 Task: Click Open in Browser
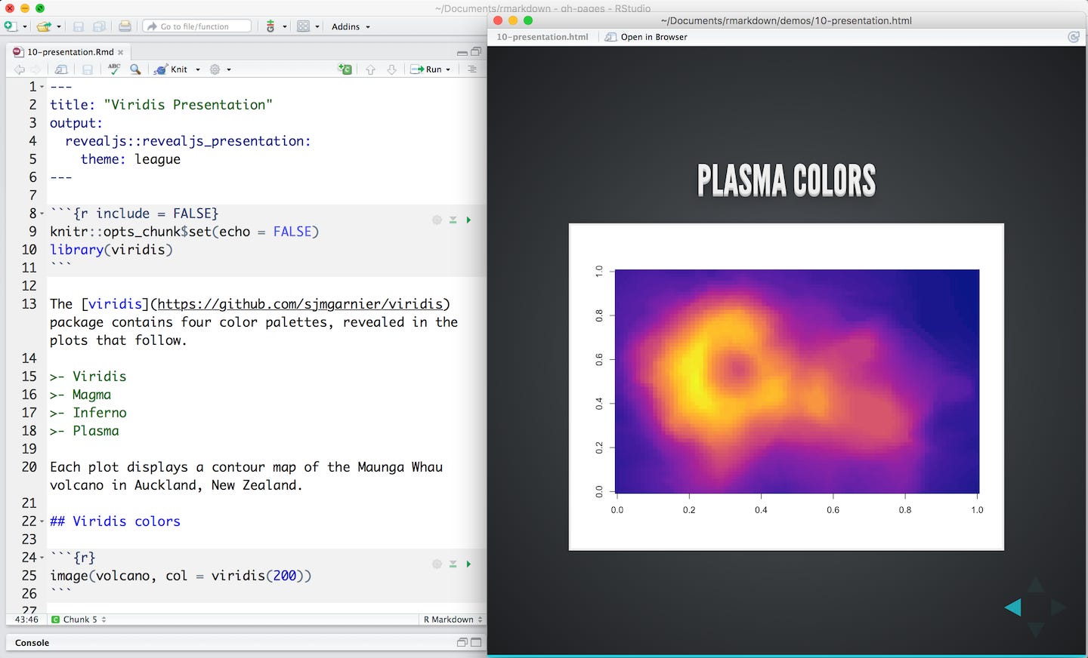tap(644, 36)
